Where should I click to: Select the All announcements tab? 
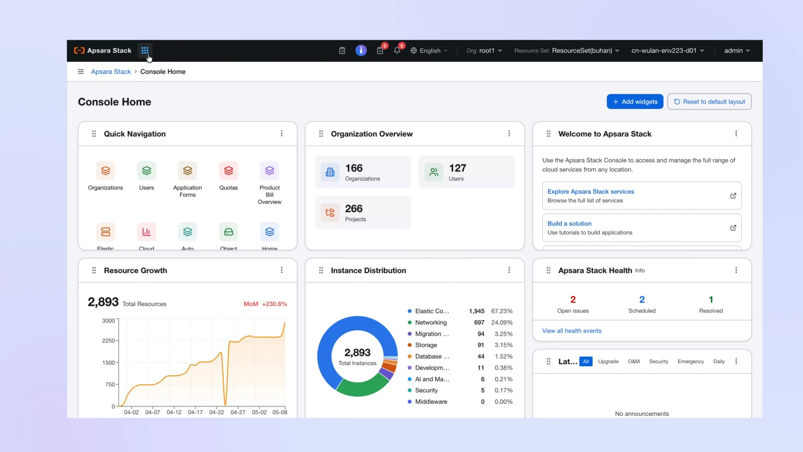click(586, 362)
